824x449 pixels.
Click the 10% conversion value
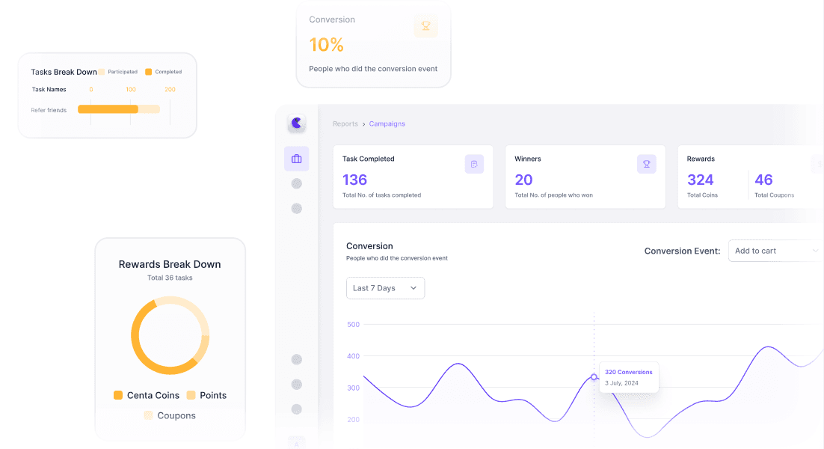click(x=326, y=45)
